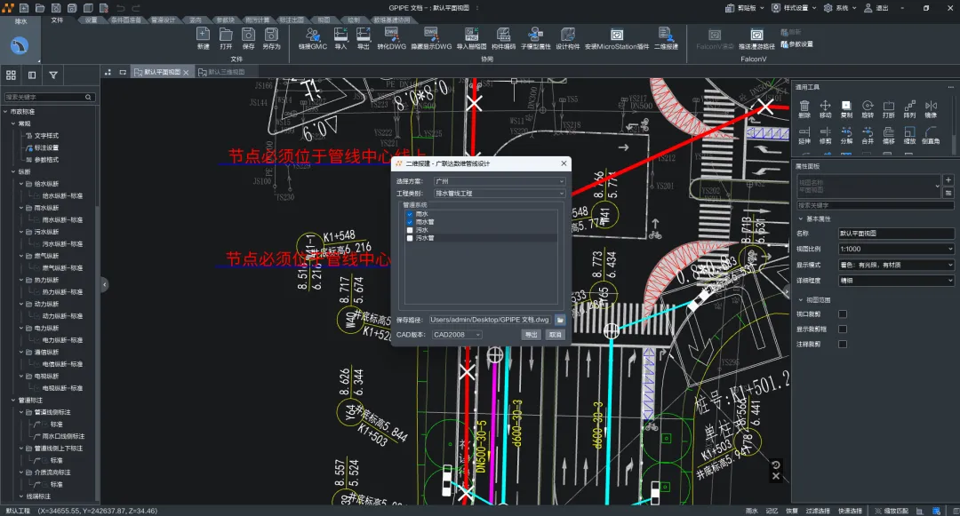Enable the 视口裁剪 checkbox

pos(843,314)
